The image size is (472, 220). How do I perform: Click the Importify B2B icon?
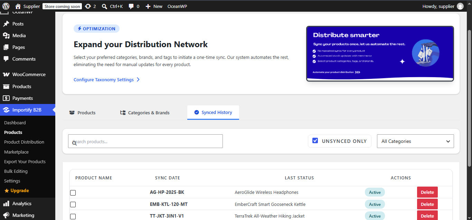(x=6, y=110)
